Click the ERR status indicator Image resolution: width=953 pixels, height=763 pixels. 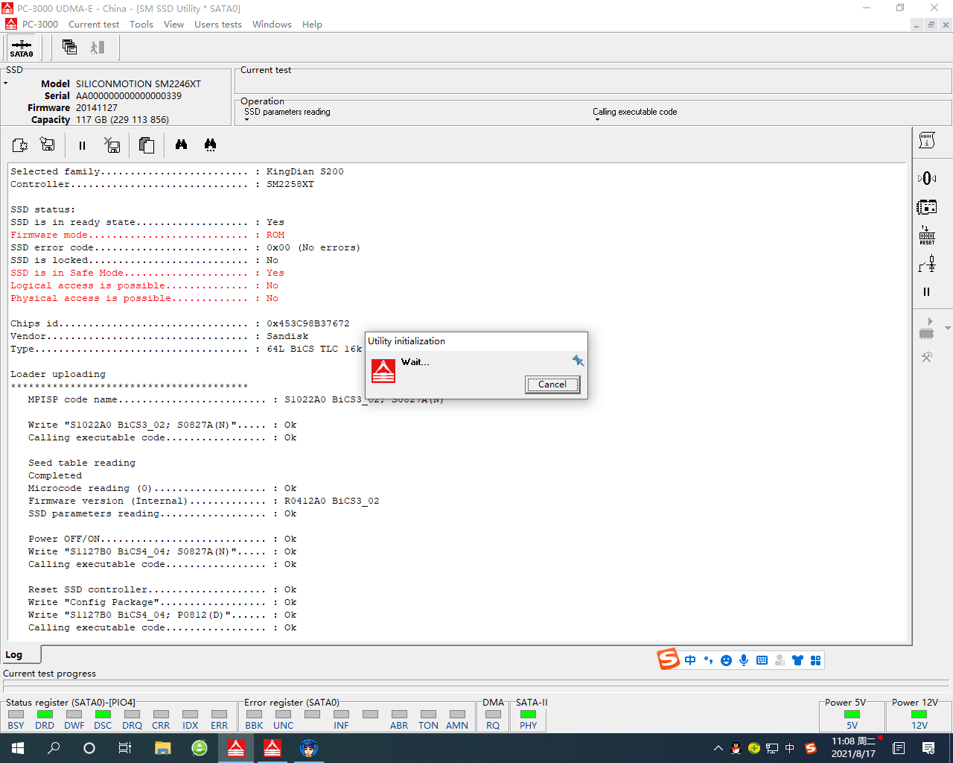[x=219, y=714]
